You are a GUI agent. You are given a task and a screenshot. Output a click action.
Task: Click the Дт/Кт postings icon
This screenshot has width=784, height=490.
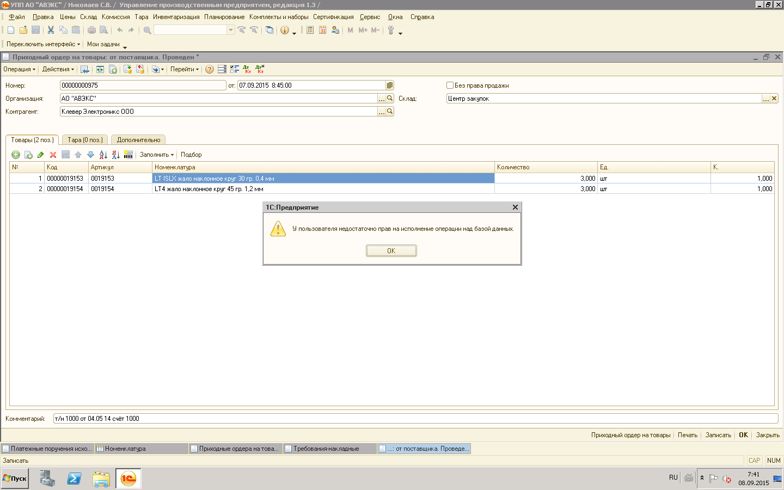coord(247,69)
